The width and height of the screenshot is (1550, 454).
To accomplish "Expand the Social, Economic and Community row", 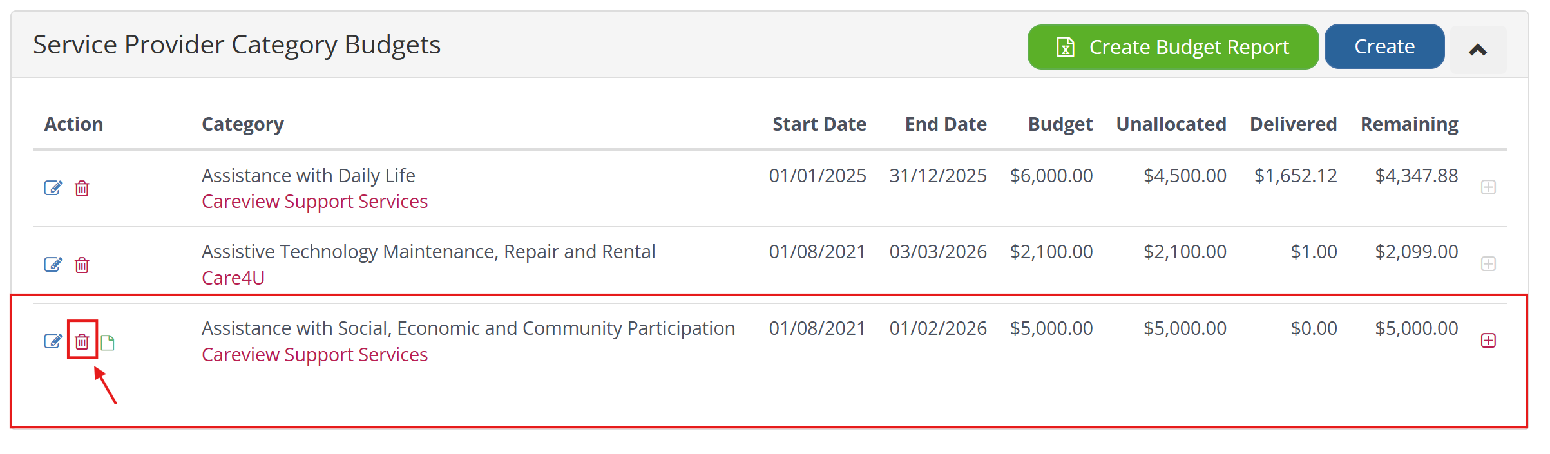I will [1488, 341].
